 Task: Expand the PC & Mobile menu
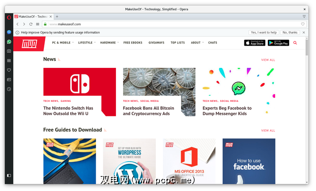(x=63, y=43)
